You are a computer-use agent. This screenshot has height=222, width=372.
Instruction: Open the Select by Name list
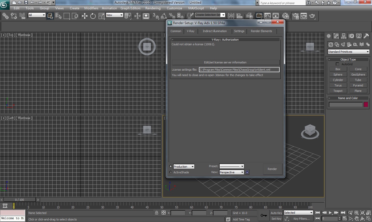pos(58,16)
